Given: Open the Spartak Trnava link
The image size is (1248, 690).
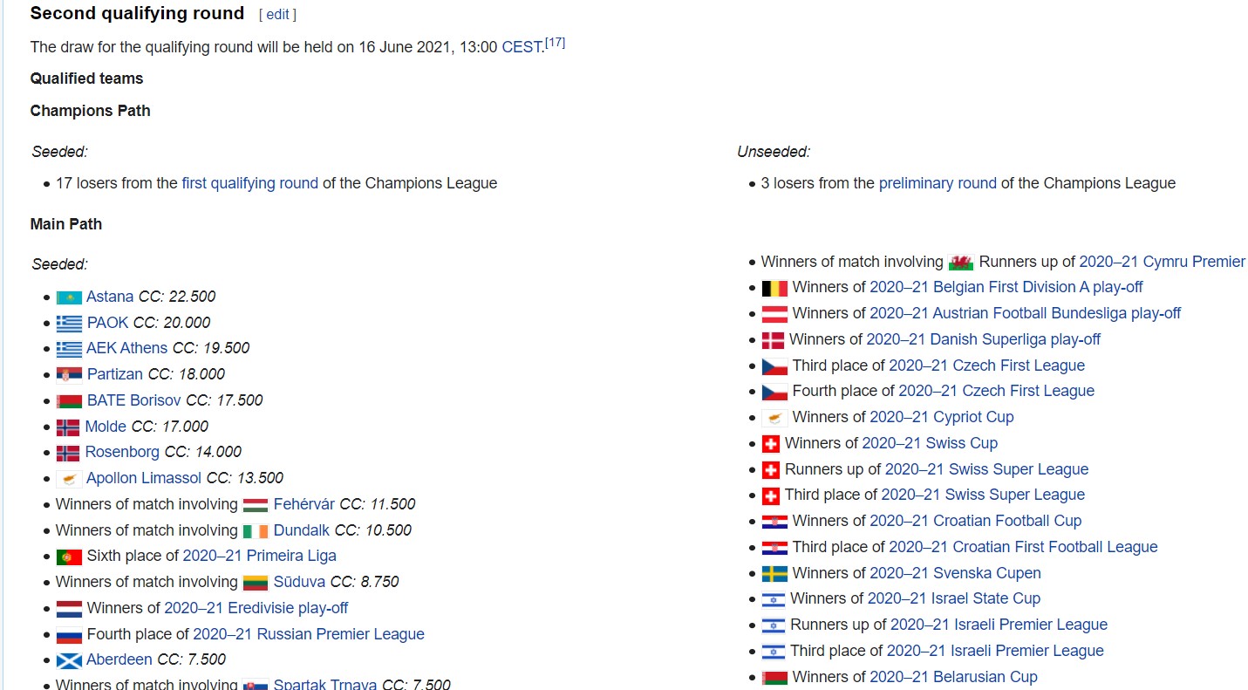Looking at the screenshot, I should click(x=325, y=685).
